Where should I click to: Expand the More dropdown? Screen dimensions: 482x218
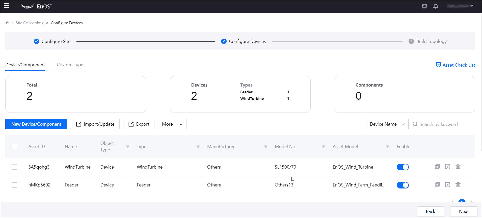[x=172, y=124]
